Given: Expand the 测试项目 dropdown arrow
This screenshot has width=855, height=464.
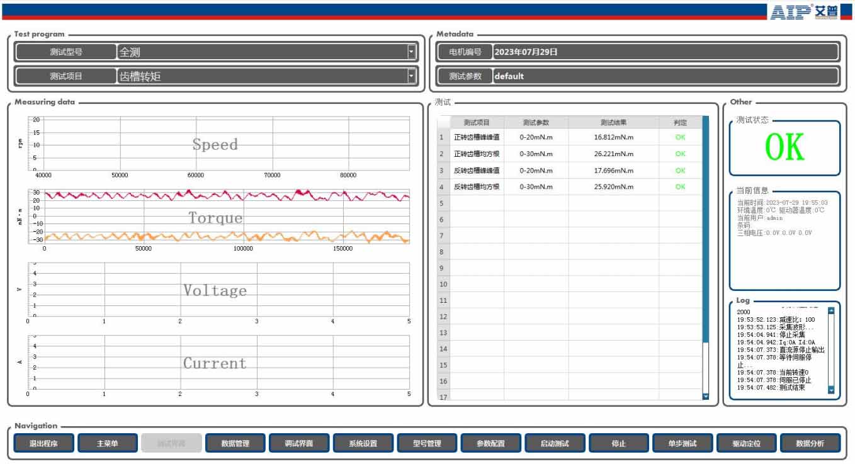Looking at the screenshot, I should point(412,77).
